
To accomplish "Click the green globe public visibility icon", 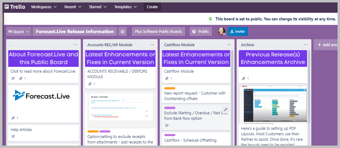I will coord(210,19).
